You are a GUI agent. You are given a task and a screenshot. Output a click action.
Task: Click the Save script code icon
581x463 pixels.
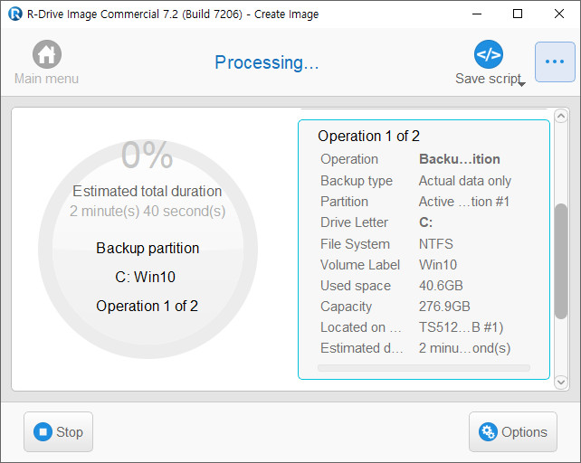pos(489,54)
